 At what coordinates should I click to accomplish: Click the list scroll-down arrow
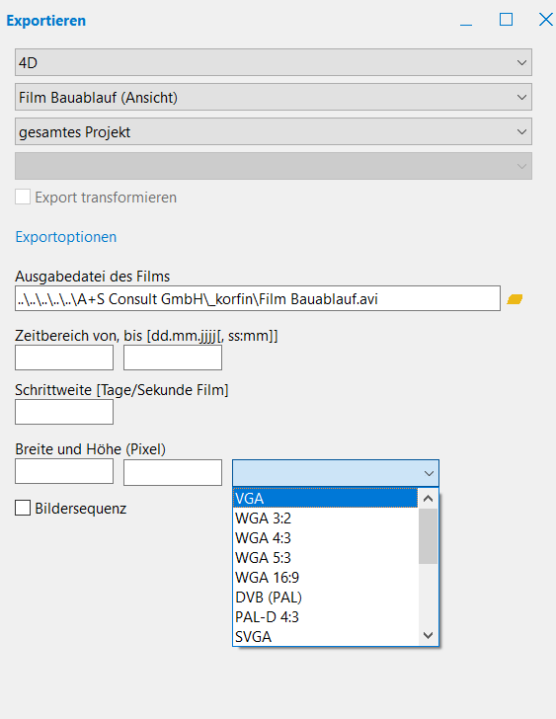click(429, 636)
